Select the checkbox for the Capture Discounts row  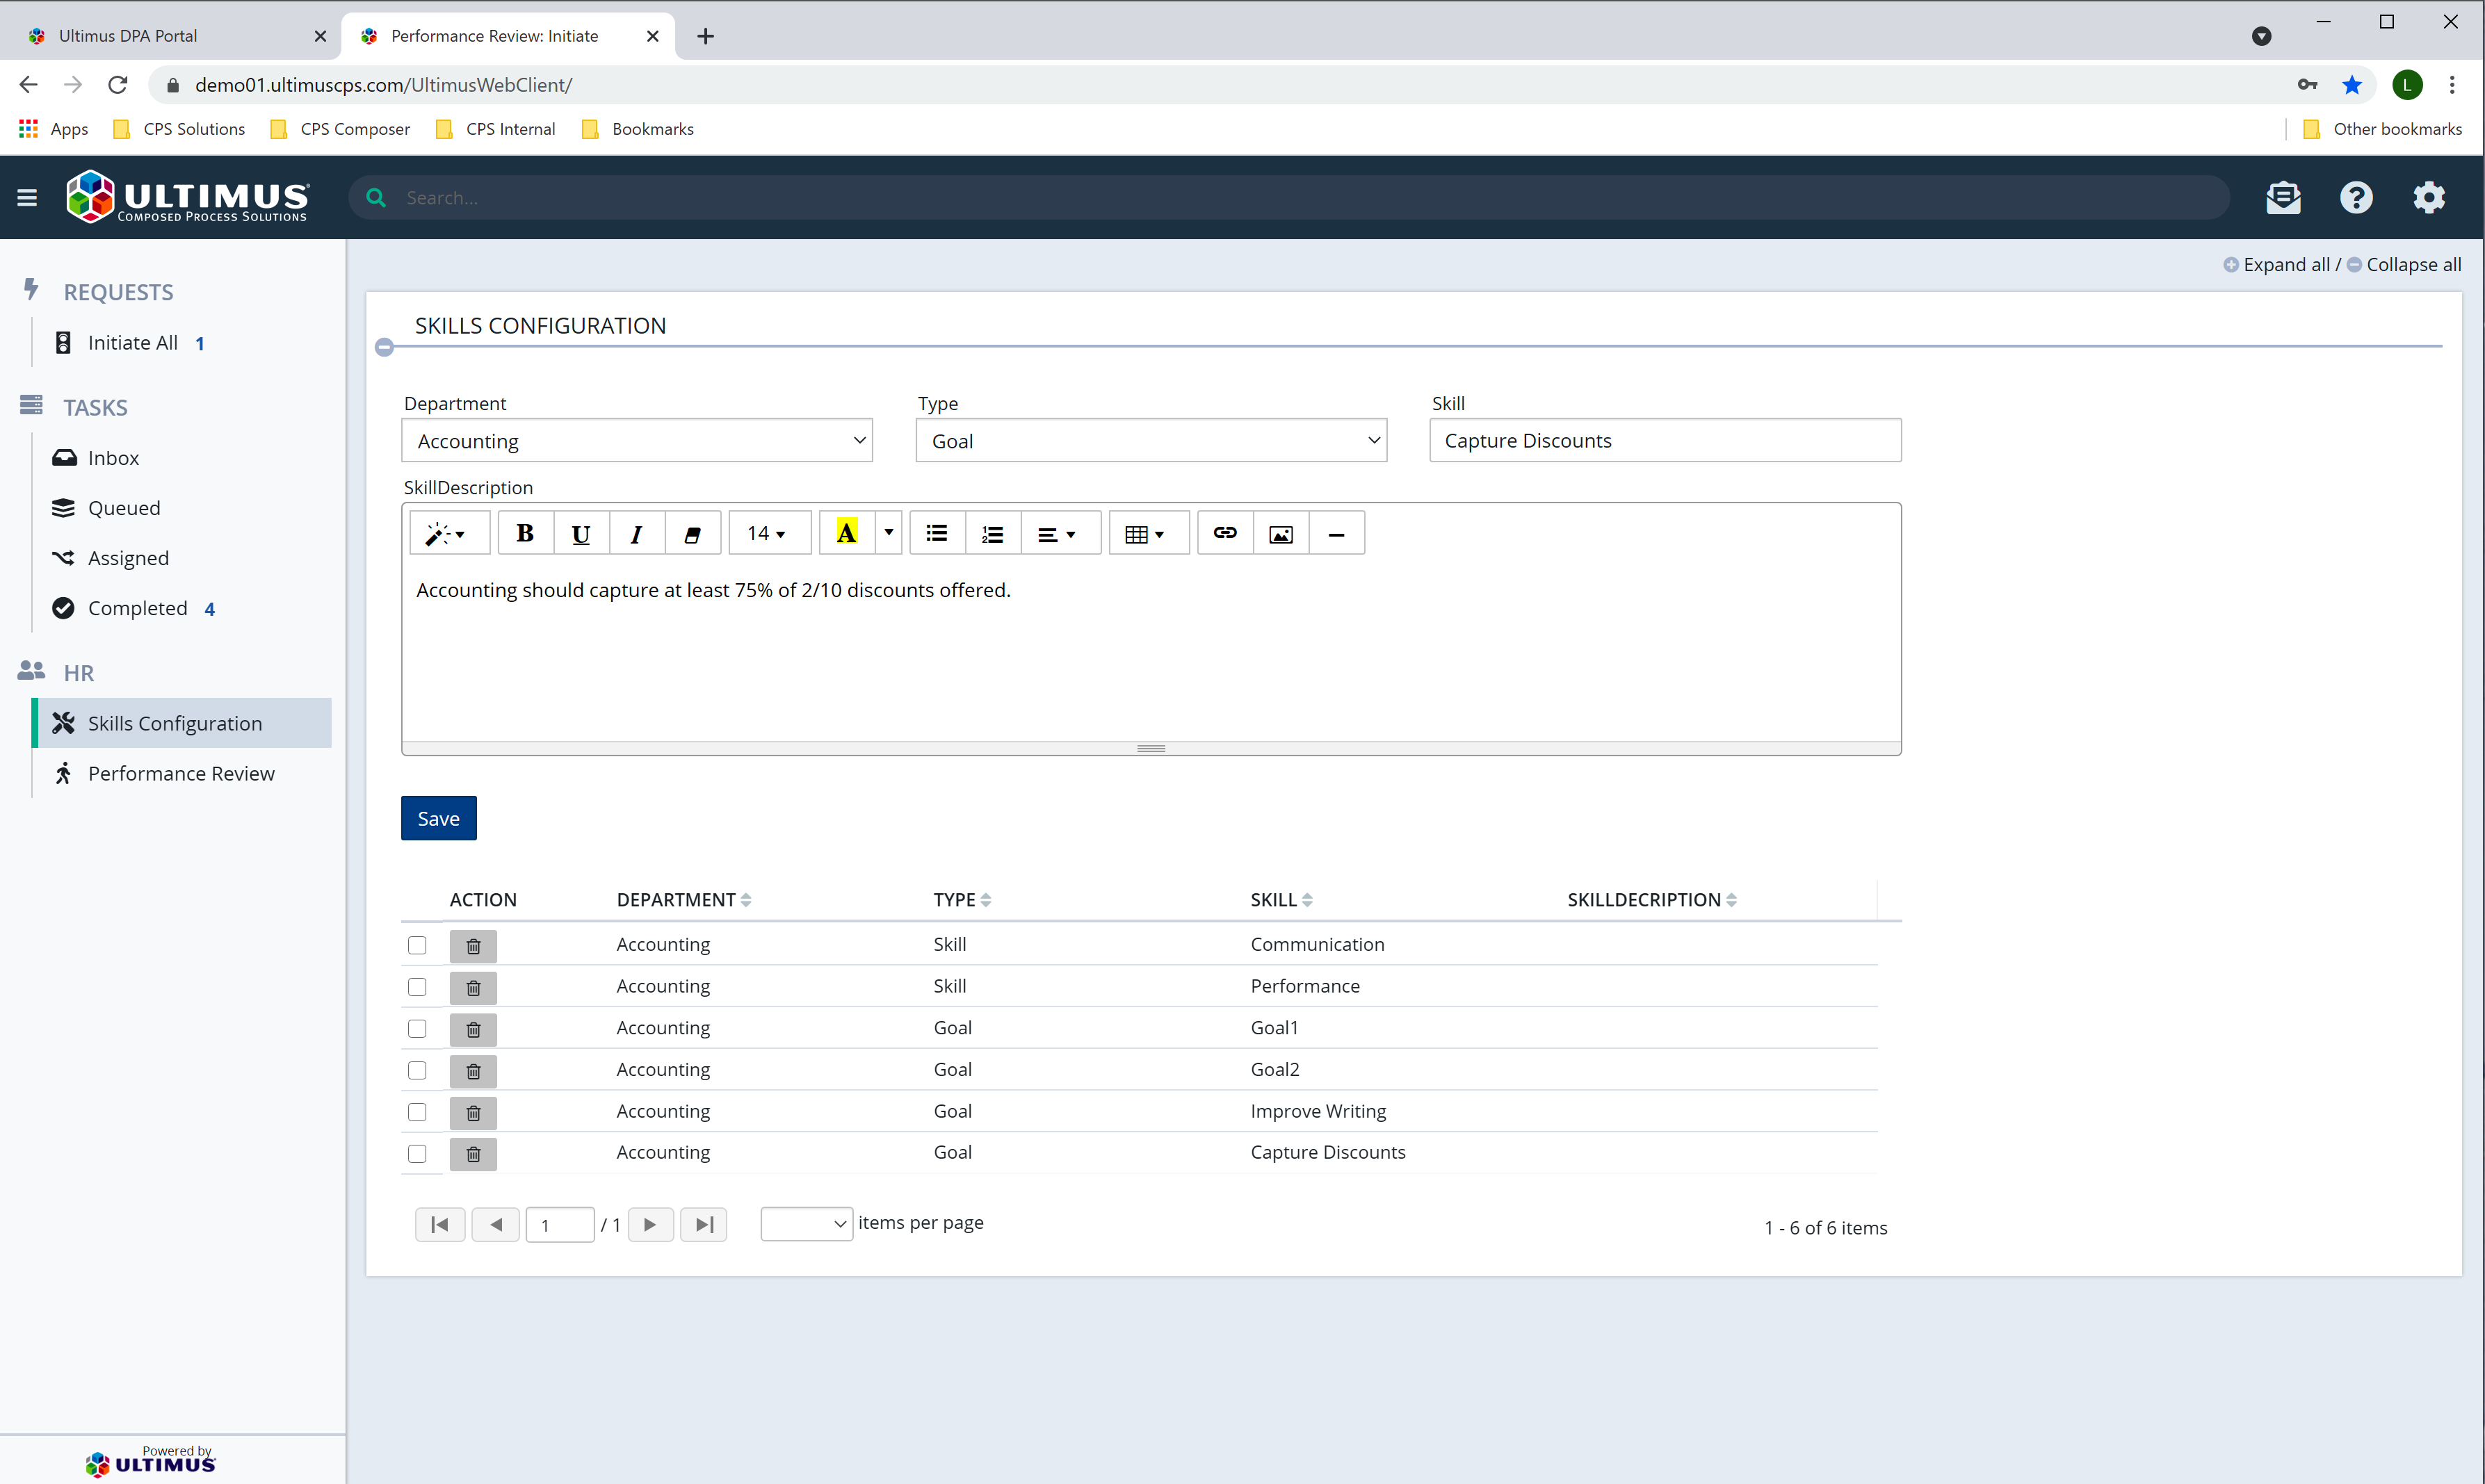417,1153
